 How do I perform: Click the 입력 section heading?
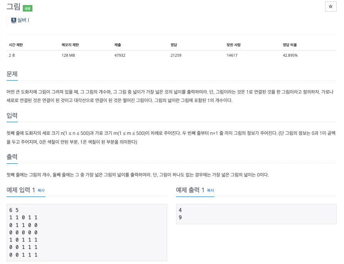12,116
